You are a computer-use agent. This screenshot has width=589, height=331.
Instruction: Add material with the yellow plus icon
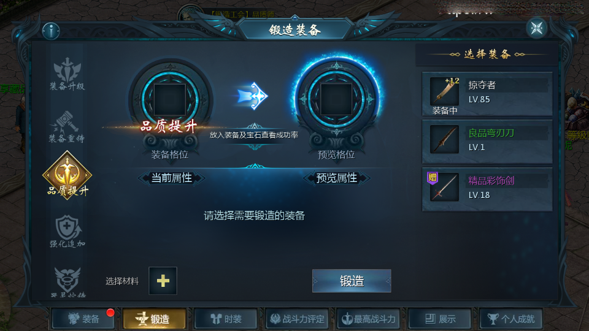(x=163, y=281)
